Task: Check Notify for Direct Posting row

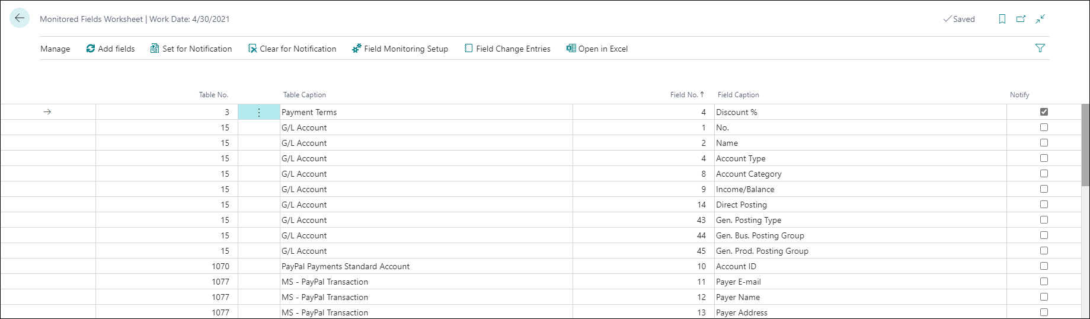Action: (1044, 204)
